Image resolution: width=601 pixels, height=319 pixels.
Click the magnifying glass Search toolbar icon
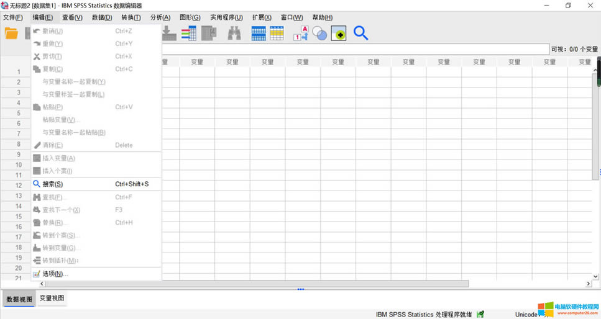coord(360,33)
